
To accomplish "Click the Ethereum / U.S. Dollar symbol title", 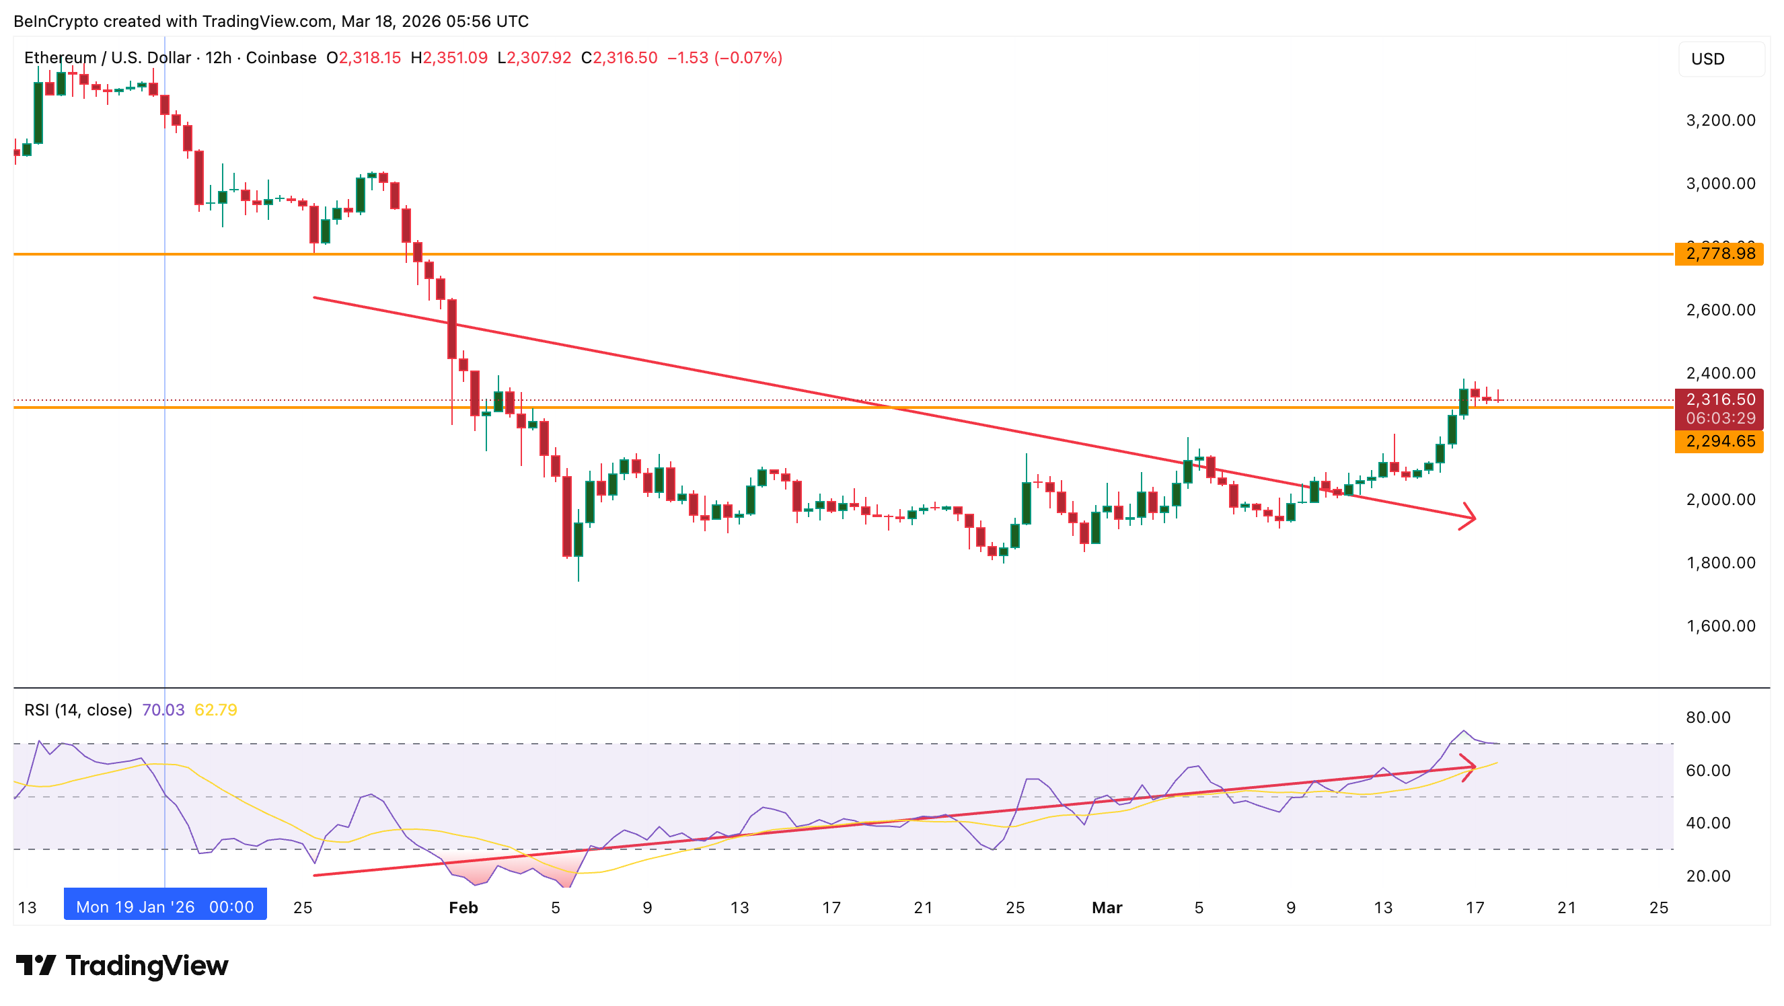I will click(x=108, y=57).
